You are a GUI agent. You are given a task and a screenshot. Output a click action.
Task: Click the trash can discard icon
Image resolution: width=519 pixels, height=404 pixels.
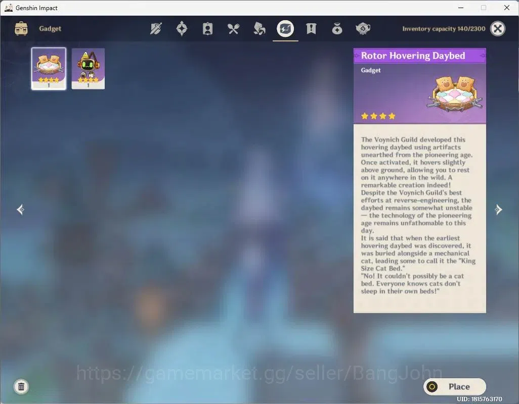[x=21, y=386]
